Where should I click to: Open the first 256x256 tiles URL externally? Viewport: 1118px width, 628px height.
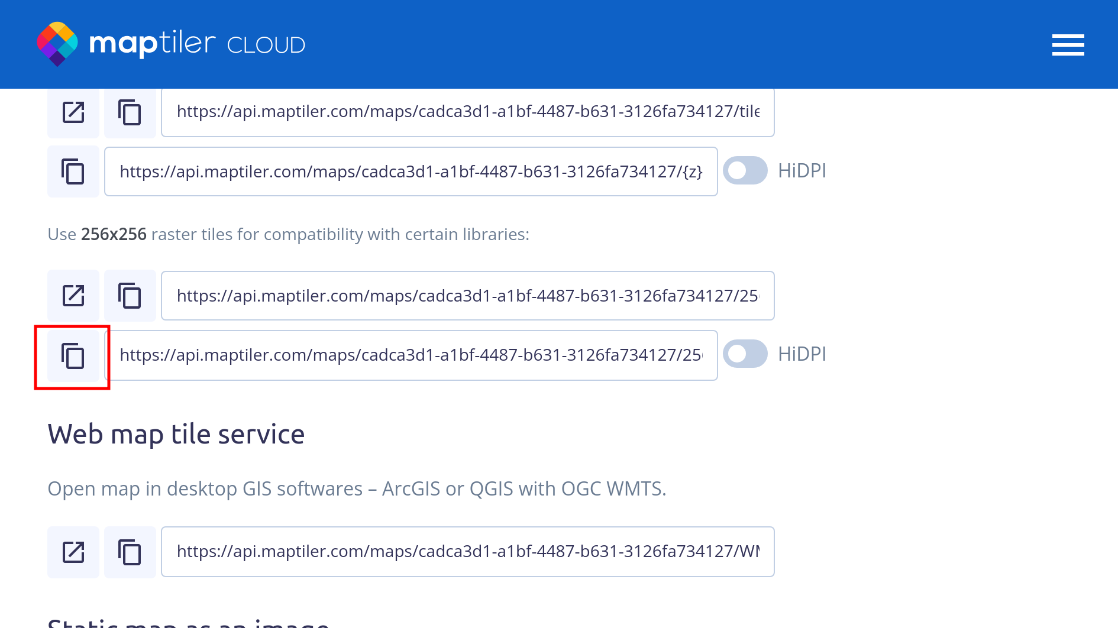[73, 296]
